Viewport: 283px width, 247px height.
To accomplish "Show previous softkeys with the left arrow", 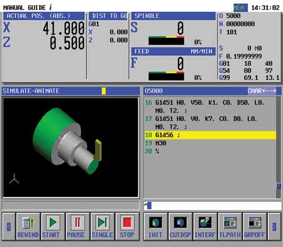I will click(9, 226).
